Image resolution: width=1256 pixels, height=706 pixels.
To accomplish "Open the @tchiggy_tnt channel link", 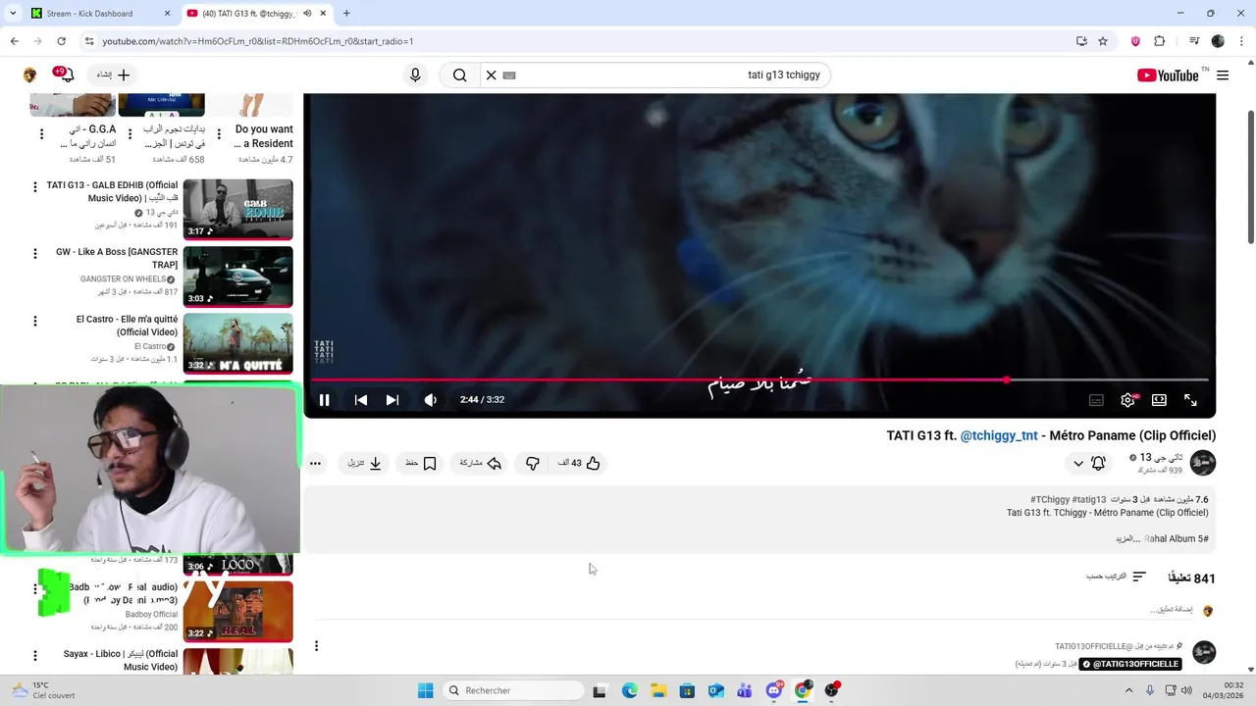I will [x=998, y=435].
